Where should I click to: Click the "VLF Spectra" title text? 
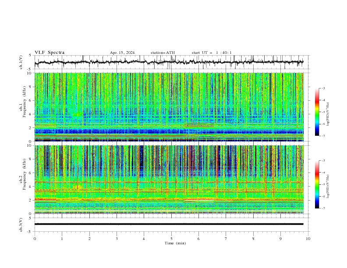[50, 53]
